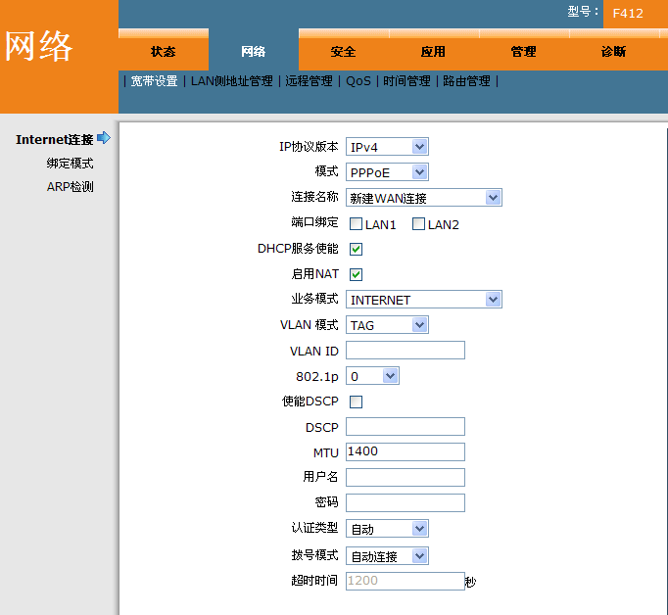
Task: Click the 超时时间 field showing 1200
Action: click(406, 581)
